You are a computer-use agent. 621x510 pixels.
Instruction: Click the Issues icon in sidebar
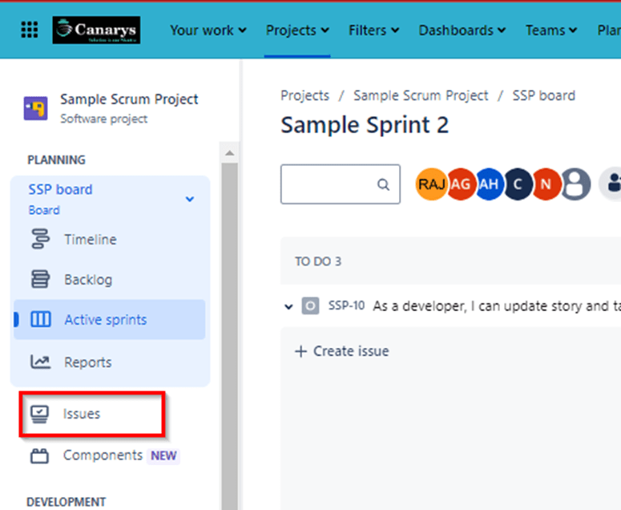coord(39,414)
